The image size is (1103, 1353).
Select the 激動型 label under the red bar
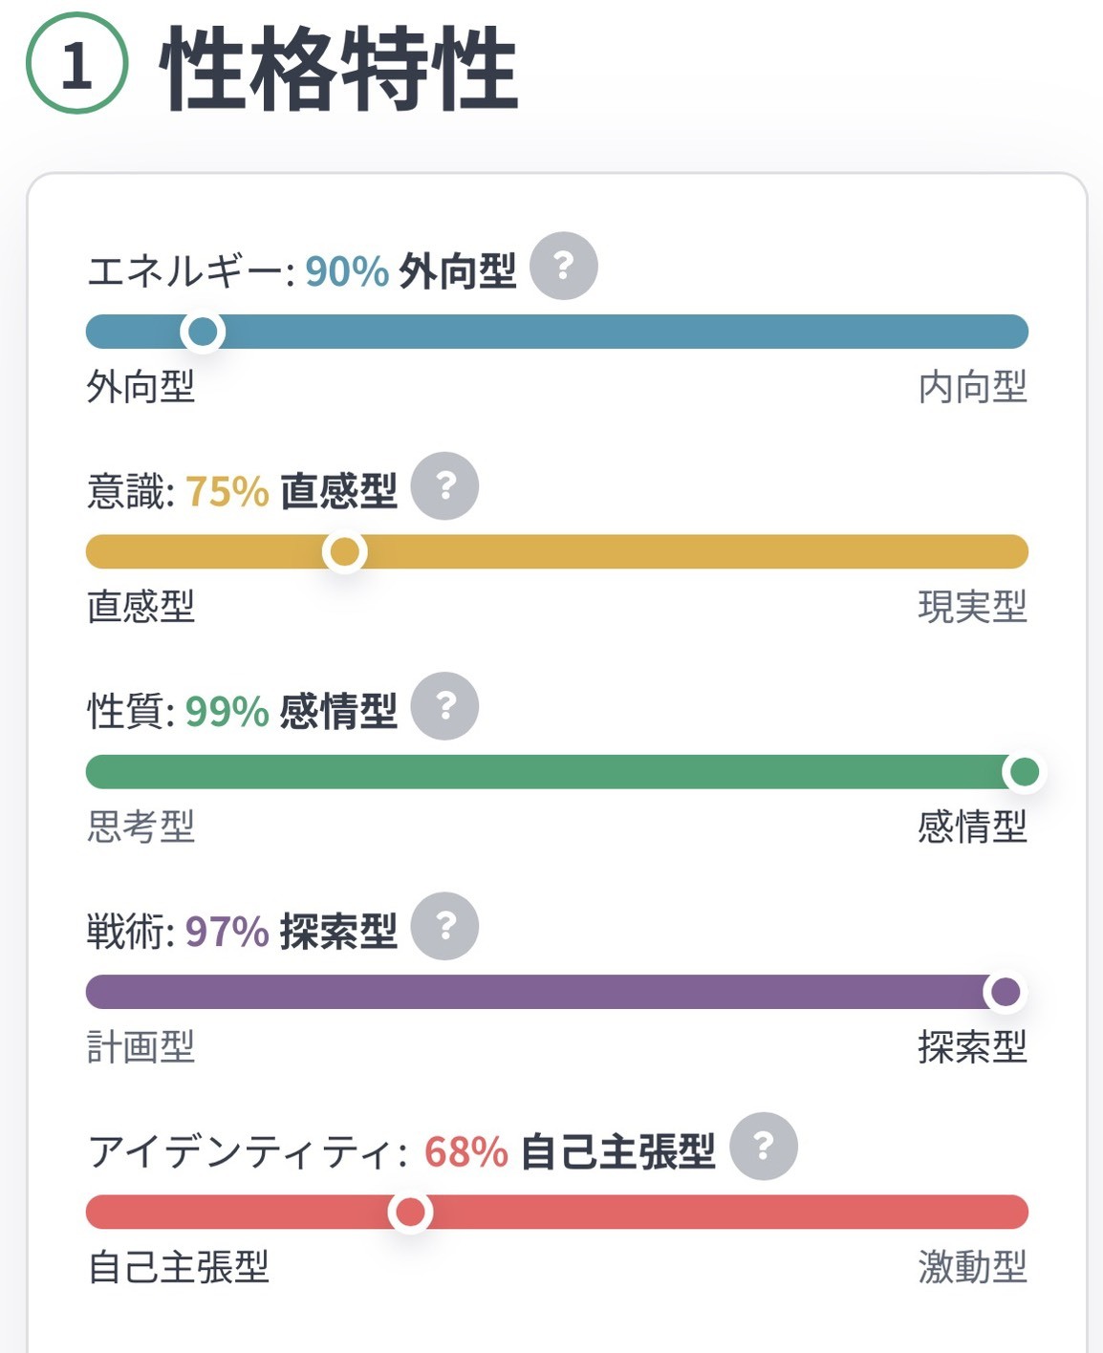[x=973, y=1267]
